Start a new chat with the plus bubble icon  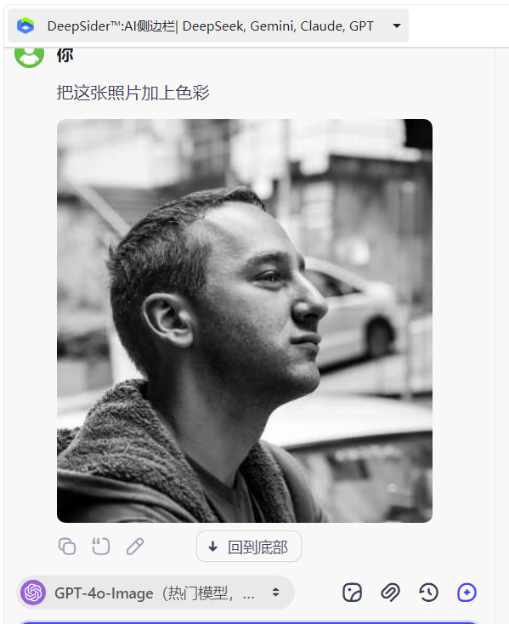(x=467, y=593)
